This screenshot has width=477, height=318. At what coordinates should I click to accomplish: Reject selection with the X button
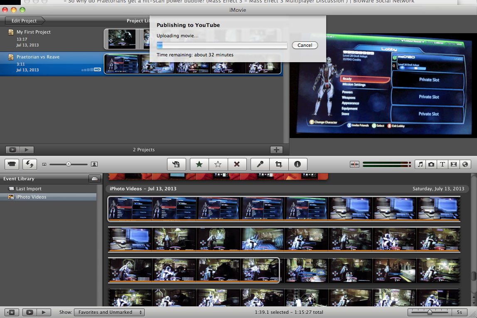click(x=237, y=164)
